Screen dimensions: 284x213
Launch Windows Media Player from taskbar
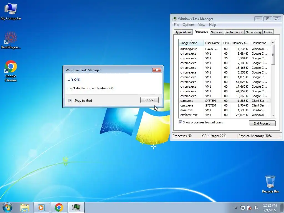[42, 207]
